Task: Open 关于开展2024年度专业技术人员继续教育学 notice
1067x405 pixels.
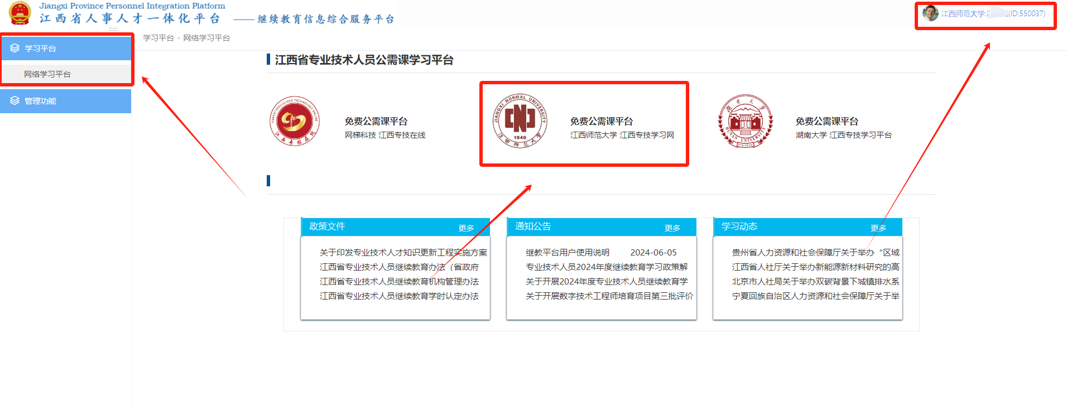Action: [607, 282]
